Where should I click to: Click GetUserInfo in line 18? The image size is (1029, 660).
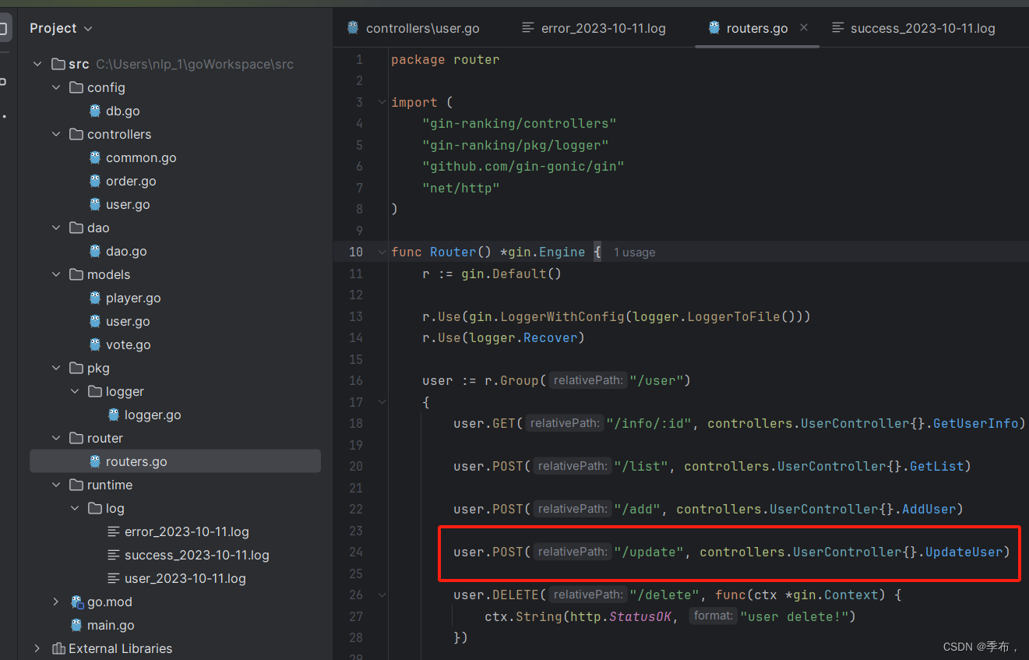[975, 423]
